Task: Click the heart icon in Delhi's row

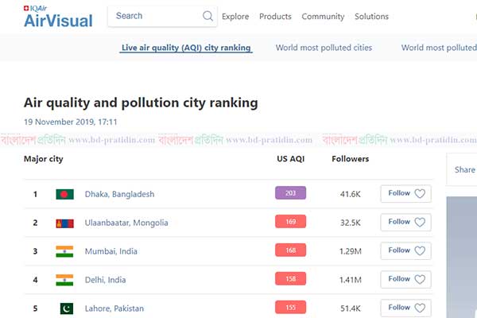Action: pos(420,279)
